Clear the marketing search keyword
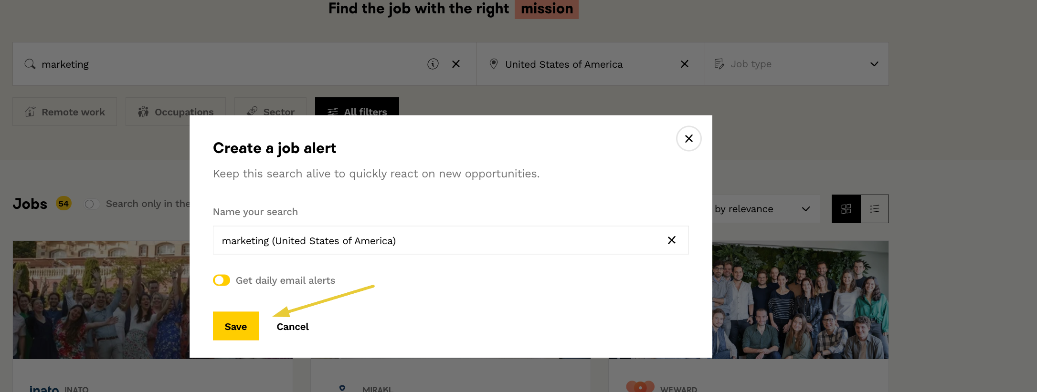The width and height of the screenshot is (1037, 392). point(456,64)
